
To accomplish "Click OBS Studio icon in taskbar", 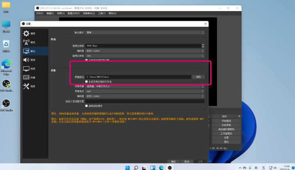I will click(170, 168).
